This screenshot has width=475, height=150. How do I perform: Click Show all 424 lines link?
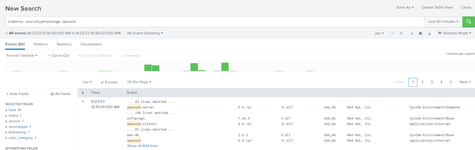142,146
